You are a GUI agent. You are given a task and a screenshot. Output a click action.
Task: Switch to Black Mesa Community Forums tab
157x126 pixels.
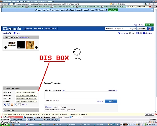[13, 7]
